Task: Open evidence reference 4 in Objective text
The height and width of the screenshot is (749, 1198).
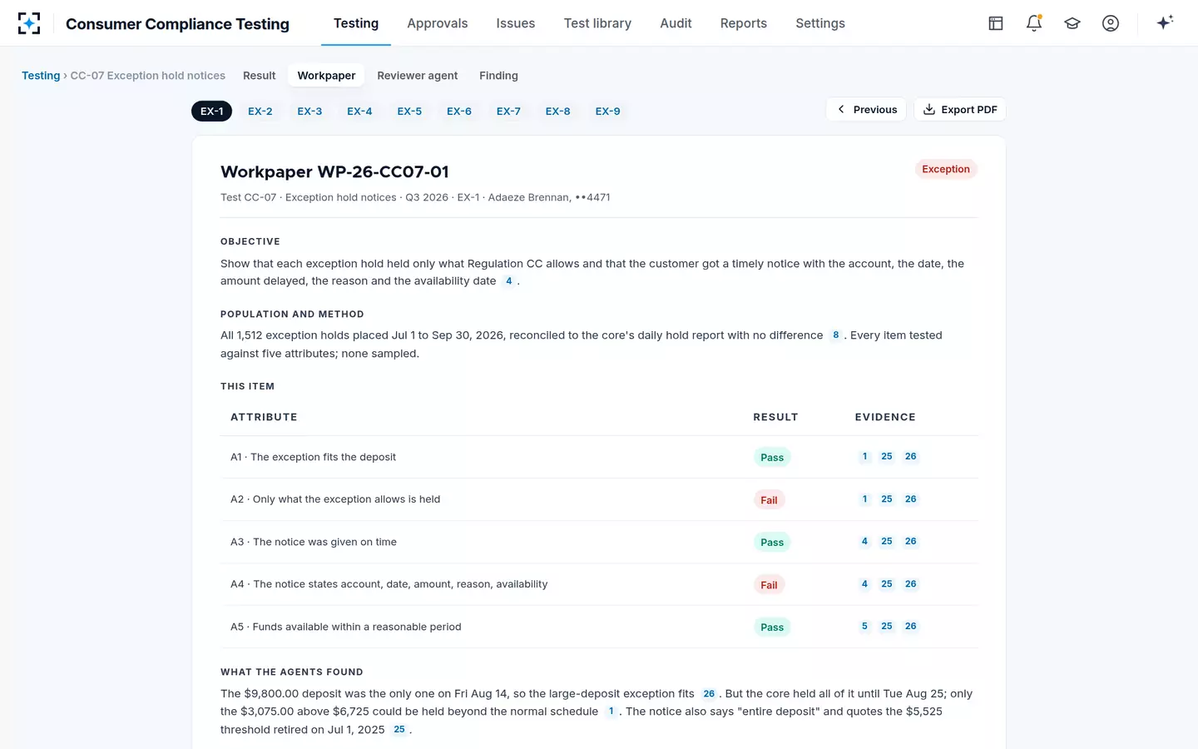Action: pos(509,281)
